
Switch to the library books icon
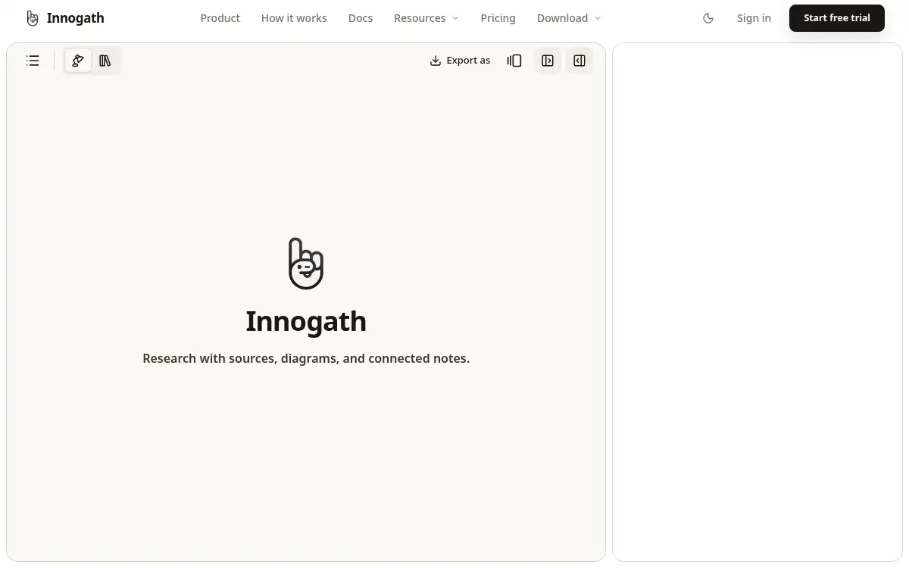(x=105, y=61)
